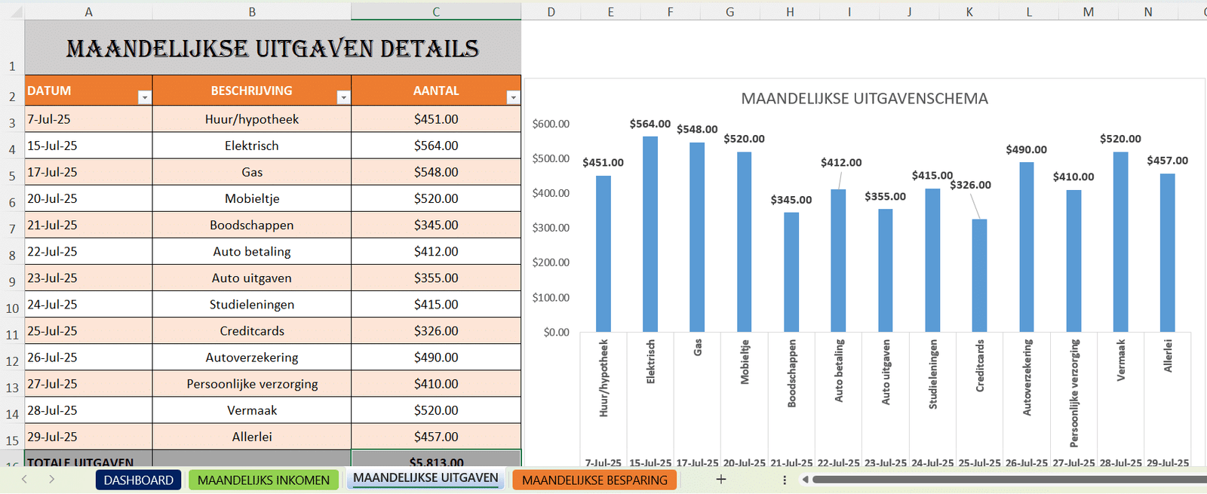1207x494 pixels.
Task: Select the Creditcards bar in the chart
Action: (979, 275)
